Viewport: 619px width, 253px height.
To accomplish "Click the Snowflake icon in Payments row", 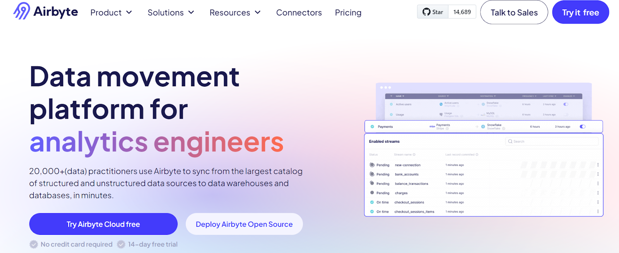I will (x=483, y=126).
